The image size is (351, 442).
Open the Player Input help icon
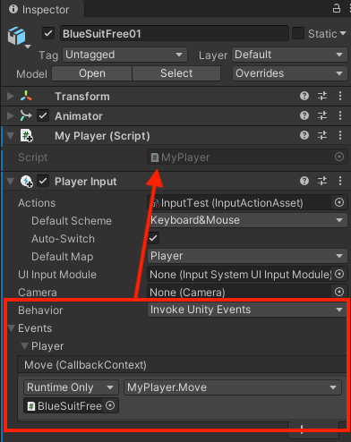[x=304, y=181]
